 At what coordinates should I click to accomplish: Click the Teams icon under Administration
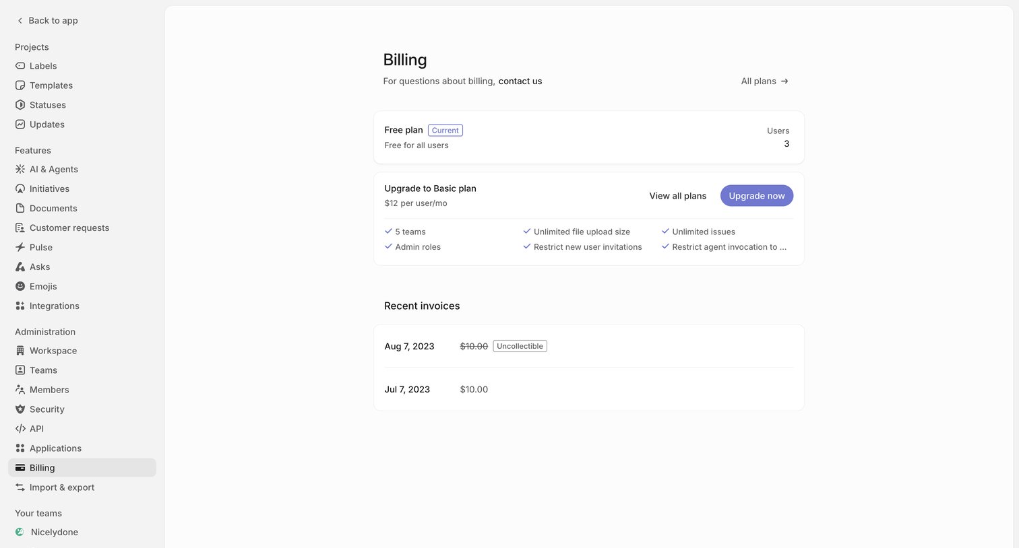pos(20,370)
